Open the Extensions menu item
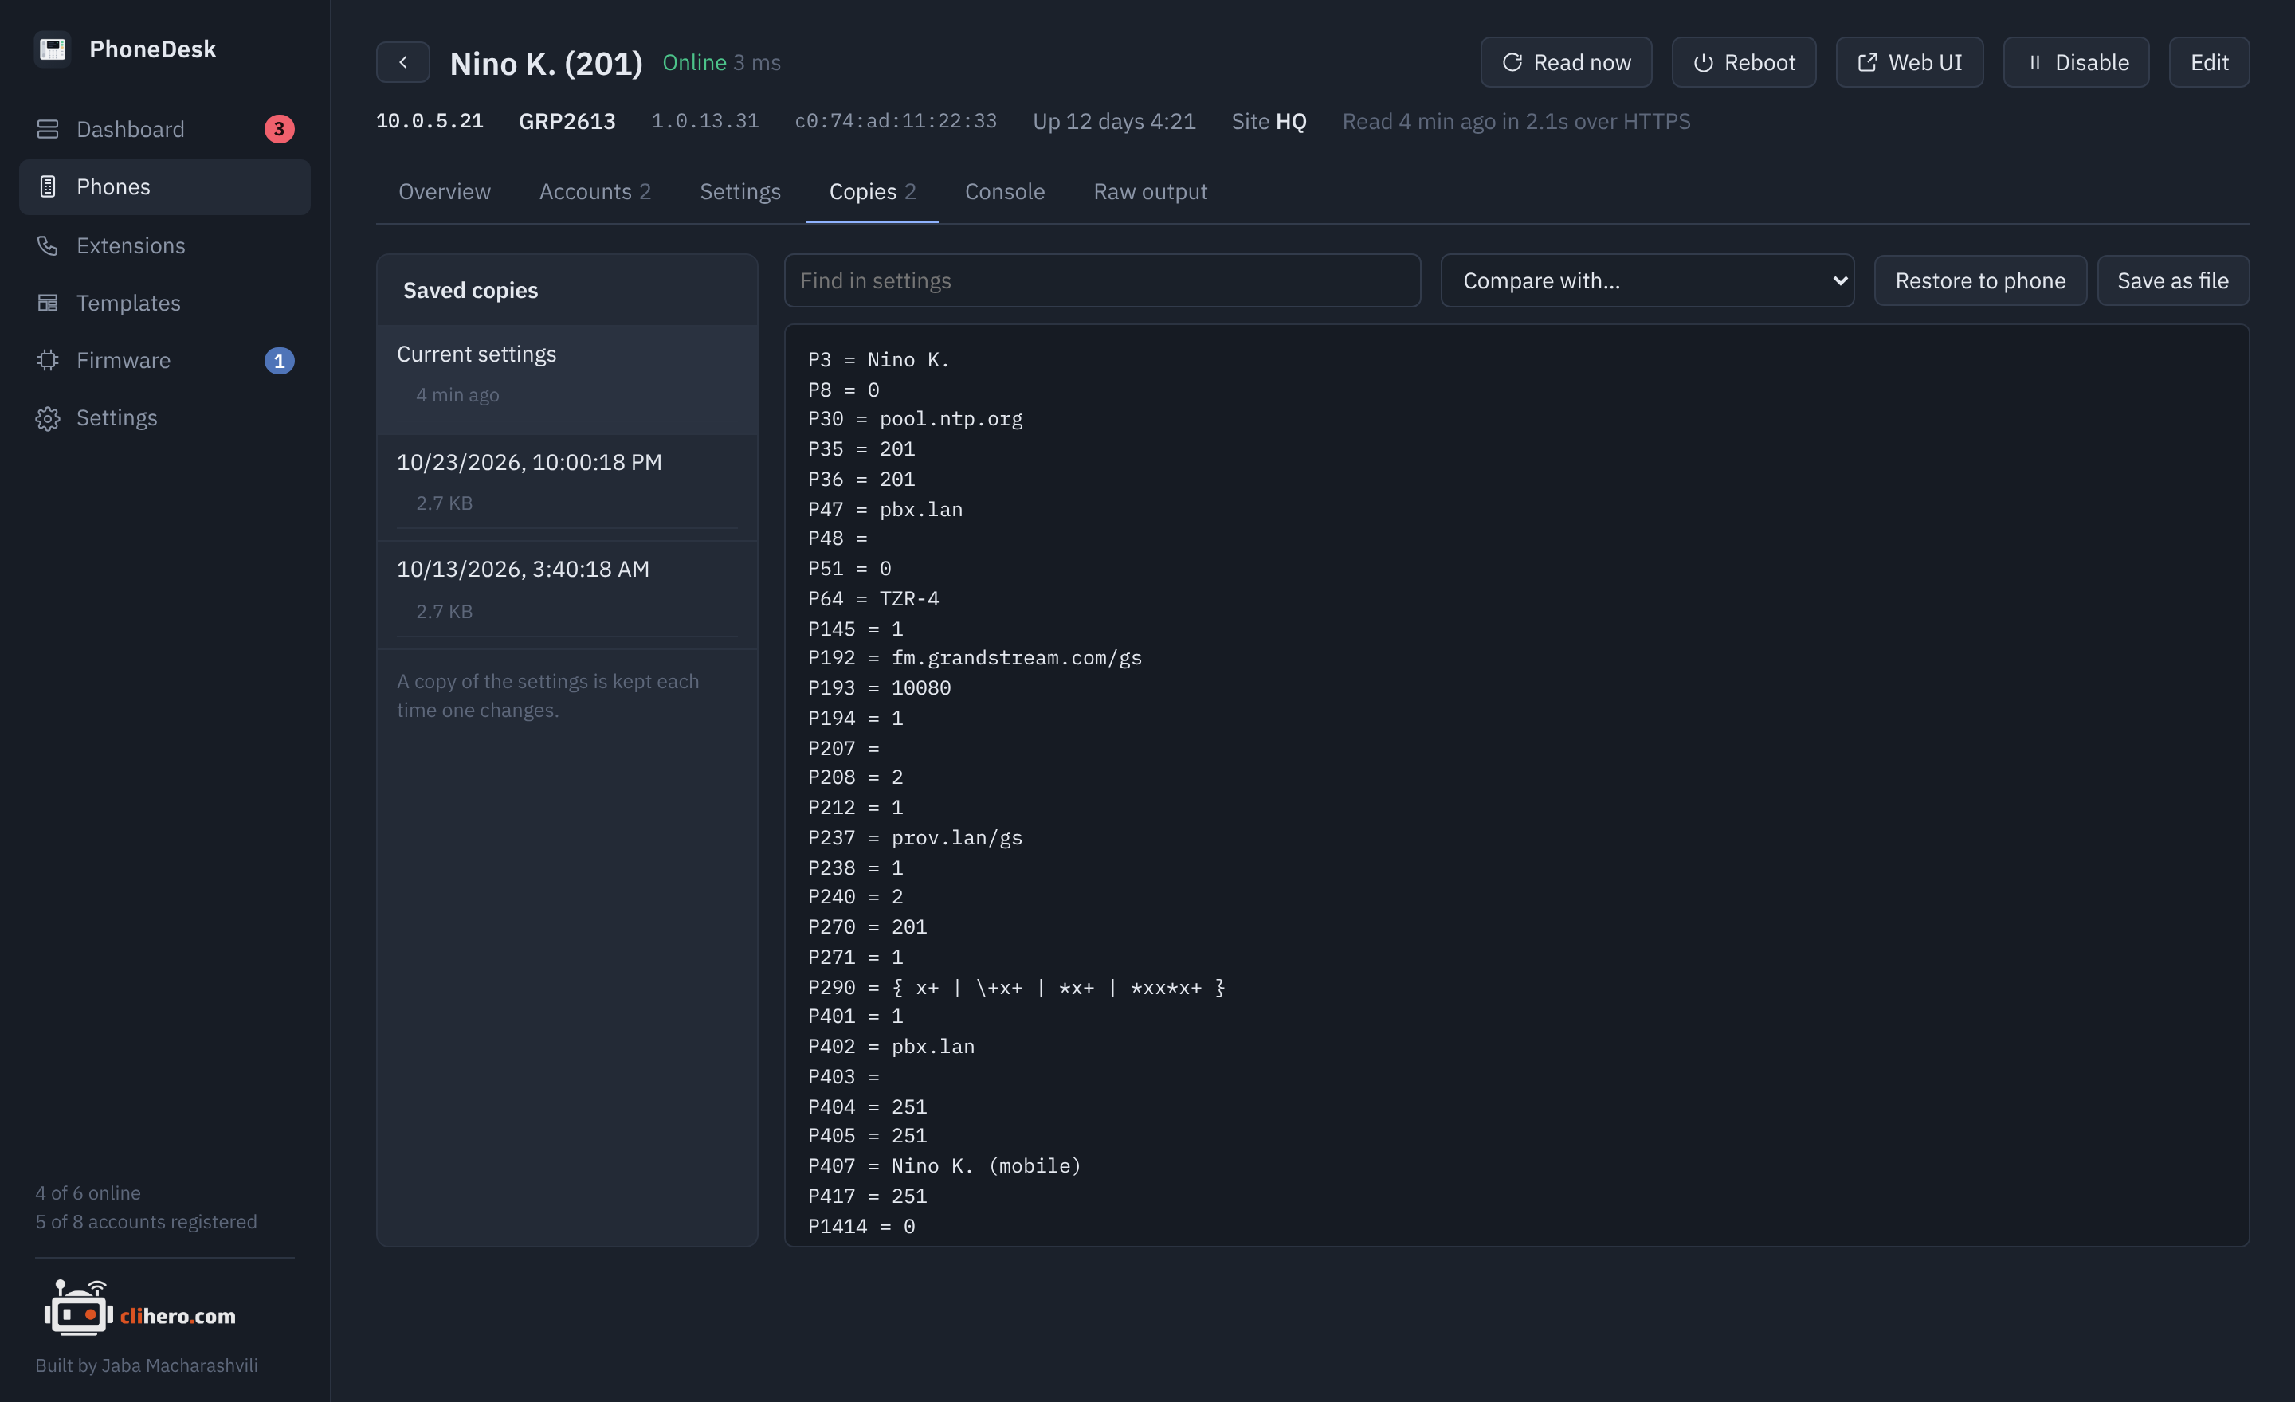Screen dimensions: 2295x1402 click(x=164, y=246)
